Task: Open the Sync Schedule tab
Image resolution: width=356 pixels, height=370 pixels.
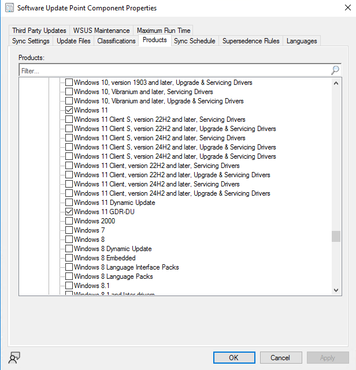Action: coord(195,41)
